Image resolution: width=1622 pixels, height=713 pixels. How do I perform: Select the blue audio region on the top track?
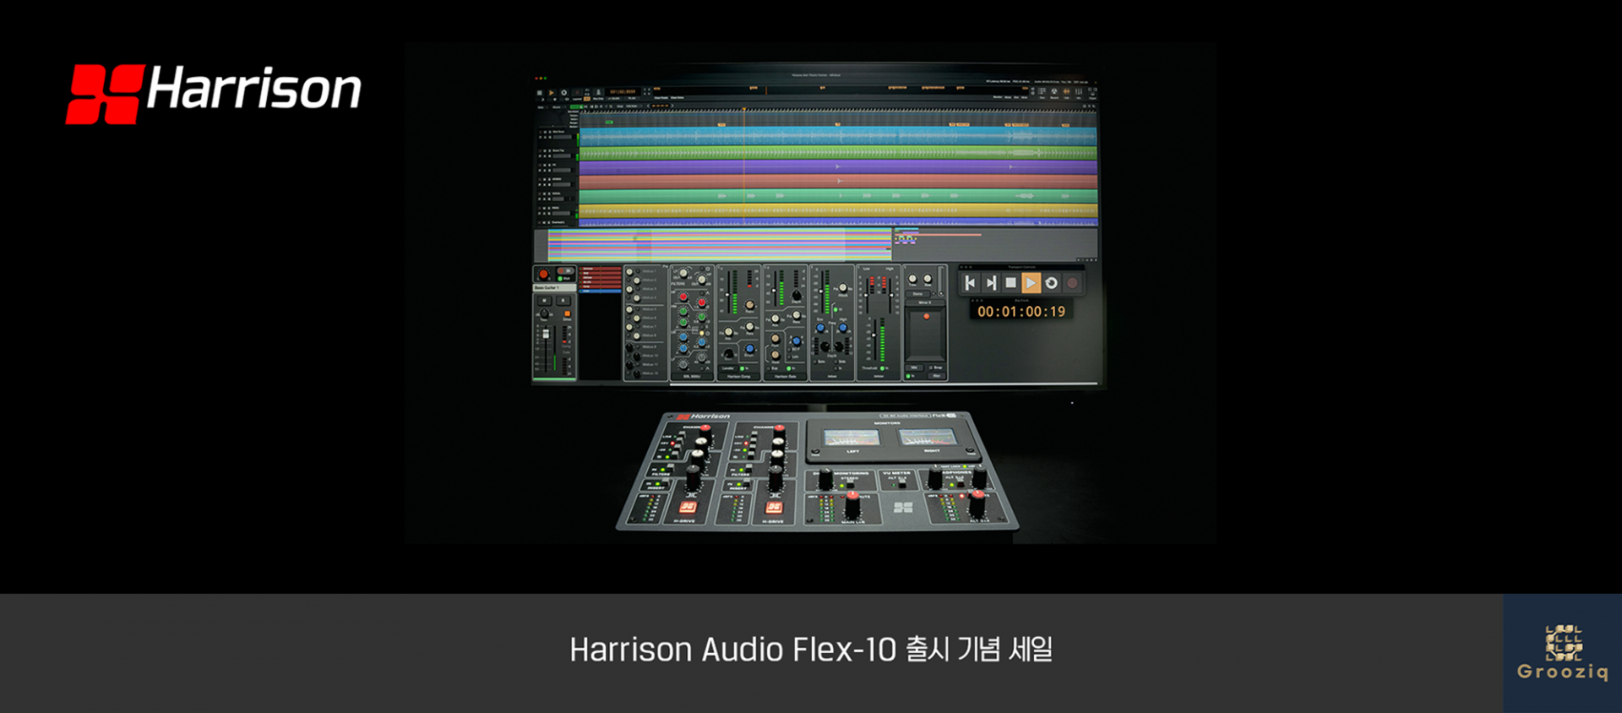coord(838,136)
